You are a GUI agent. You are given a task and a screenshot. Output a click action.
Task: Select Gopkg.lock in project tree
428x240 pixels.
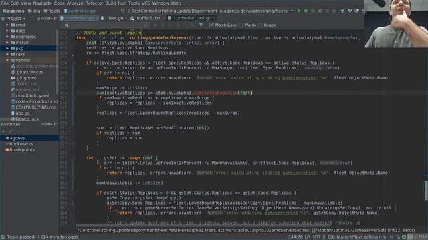point(27,119)
